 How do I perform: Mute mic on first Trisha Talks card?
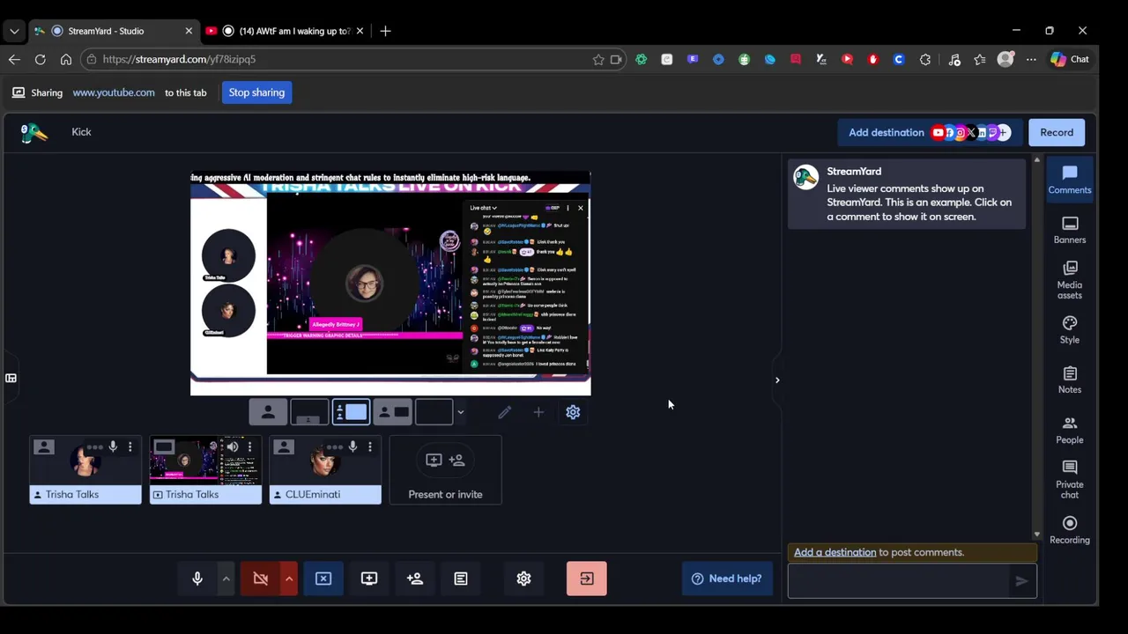pos(113,447)
